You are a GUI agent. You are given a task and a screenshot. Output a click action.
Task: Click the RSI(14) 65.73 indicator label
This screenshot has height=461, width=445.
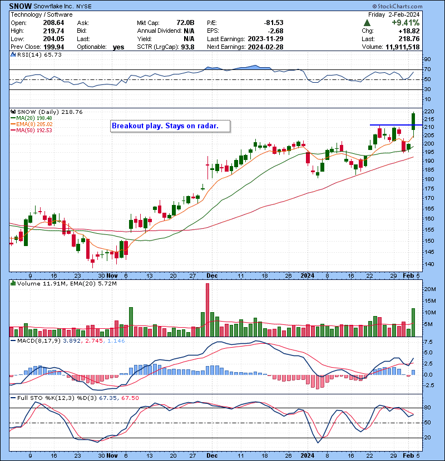[x=39, y=54]
